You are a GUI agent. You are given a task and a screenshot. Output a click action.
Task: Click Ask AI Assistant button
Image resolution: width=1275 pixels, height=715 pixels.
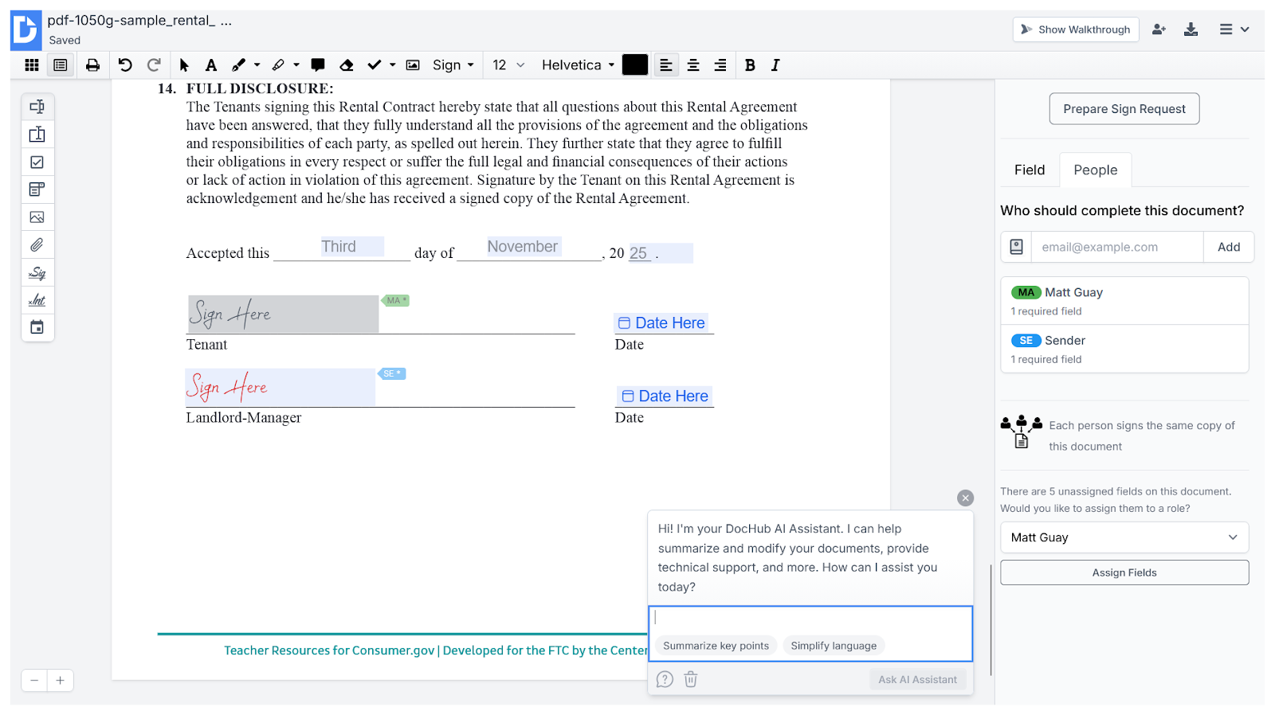917,679
